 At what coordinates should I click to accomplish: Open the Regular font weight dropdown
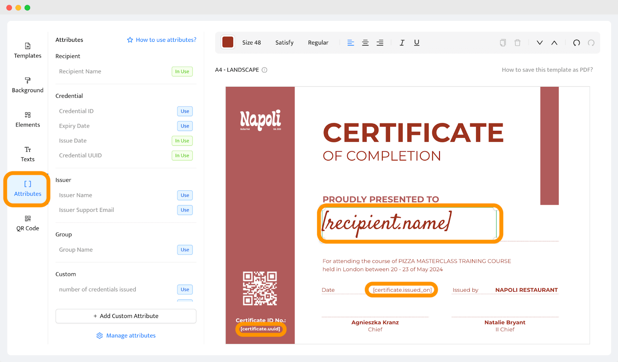tap(318, 42)
